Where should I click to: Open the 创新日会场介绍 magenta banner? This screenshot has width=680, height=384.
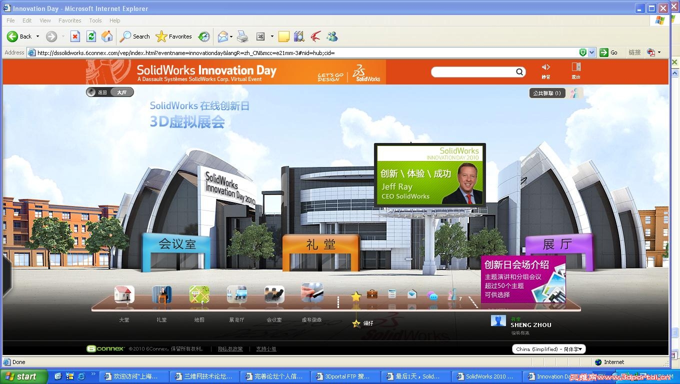click(523, 279)
